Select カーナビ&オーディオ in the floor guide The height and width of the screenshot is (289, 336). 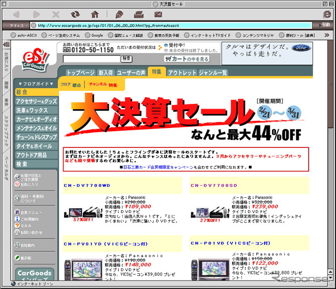pyautogui.click(x=37, y=119)
